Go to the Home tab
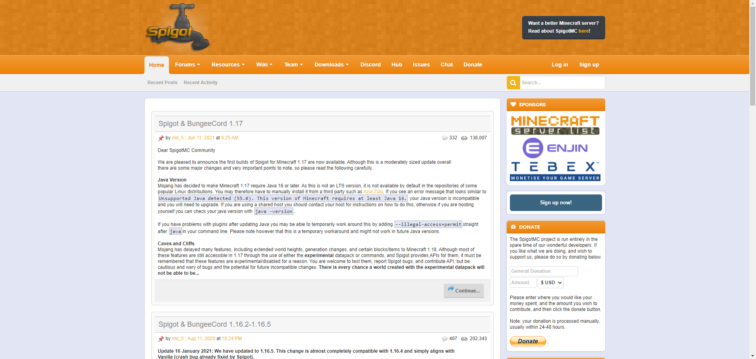This screenshot has height=359, width=756. [x=157, y=65]
